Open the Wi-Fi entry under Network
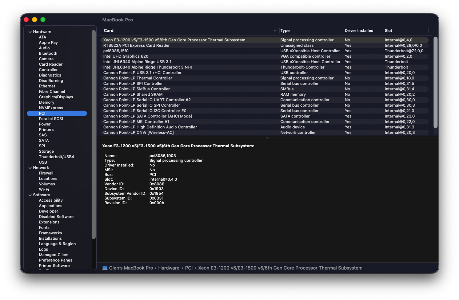Viewport: 459px width, 300px height. [x=44, y=189]
